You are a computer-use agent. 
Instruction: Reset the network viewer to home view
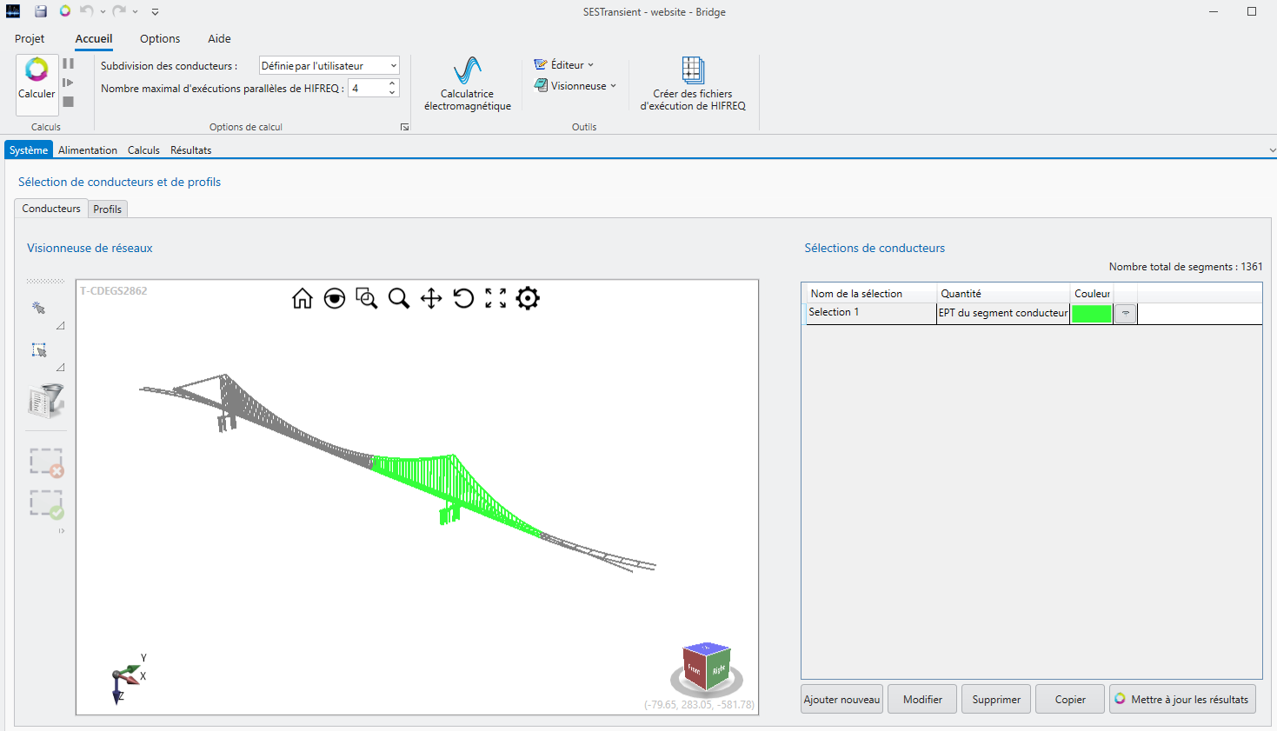[303, 299]
